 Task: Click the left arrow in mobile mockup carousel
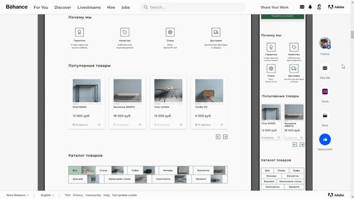(295, 145)
